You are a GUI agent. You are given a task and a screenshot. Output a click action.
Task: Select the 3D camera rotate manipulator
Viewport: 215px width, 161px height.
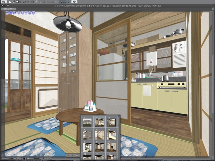click(7, 13)
